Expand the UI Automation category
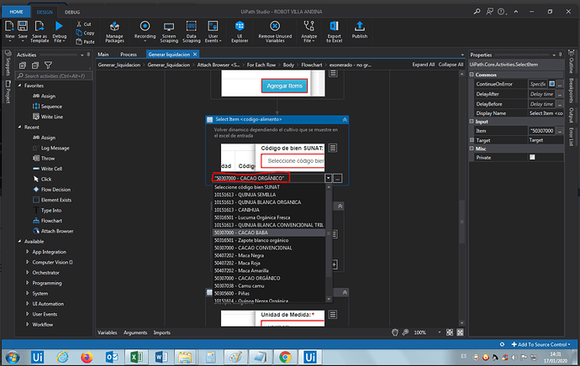The height and width of the screenshot is (366, 580). pos(27,304)
